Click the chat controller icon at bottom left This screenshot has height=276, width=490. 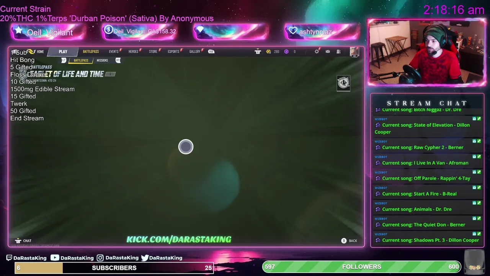(18, 241)
